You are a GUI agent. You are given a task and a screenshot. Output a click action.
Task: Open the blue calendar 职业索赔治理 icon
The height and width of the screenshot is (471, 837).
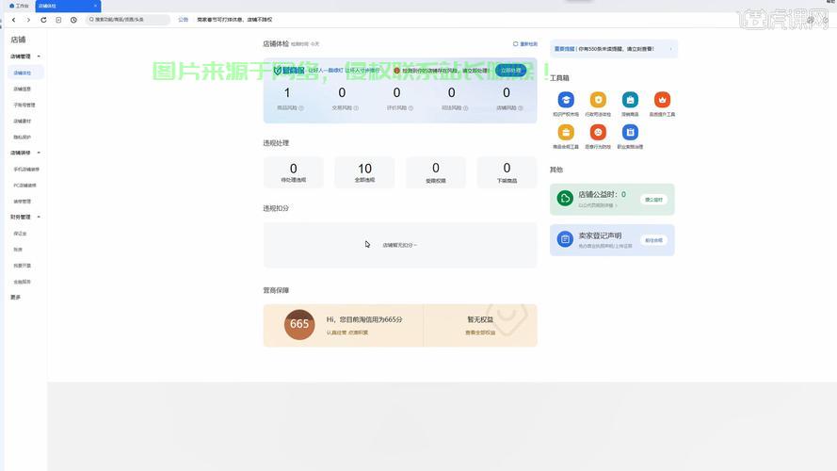630,132
